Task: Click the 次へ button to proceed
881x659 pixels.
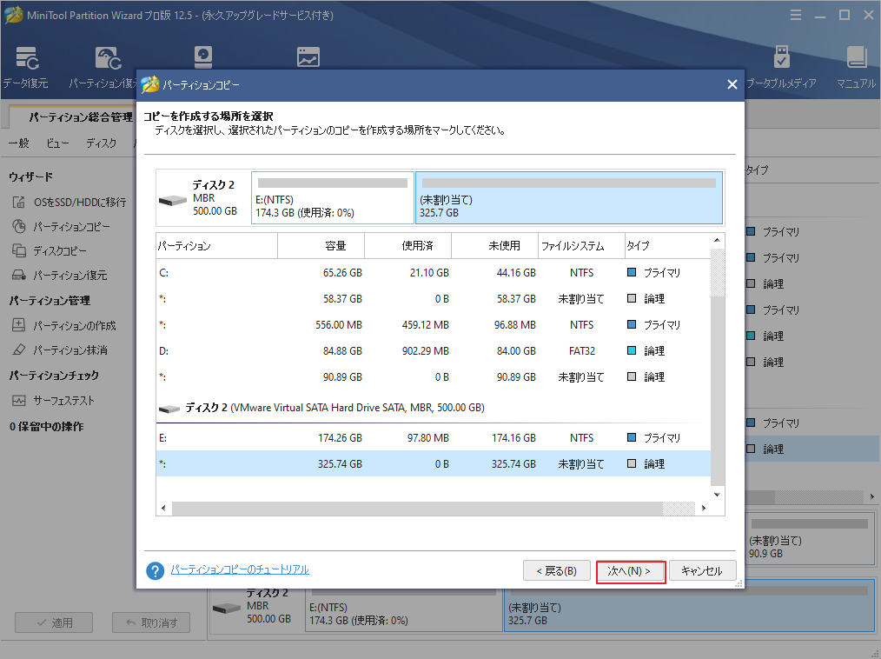Action: point(631,570)
